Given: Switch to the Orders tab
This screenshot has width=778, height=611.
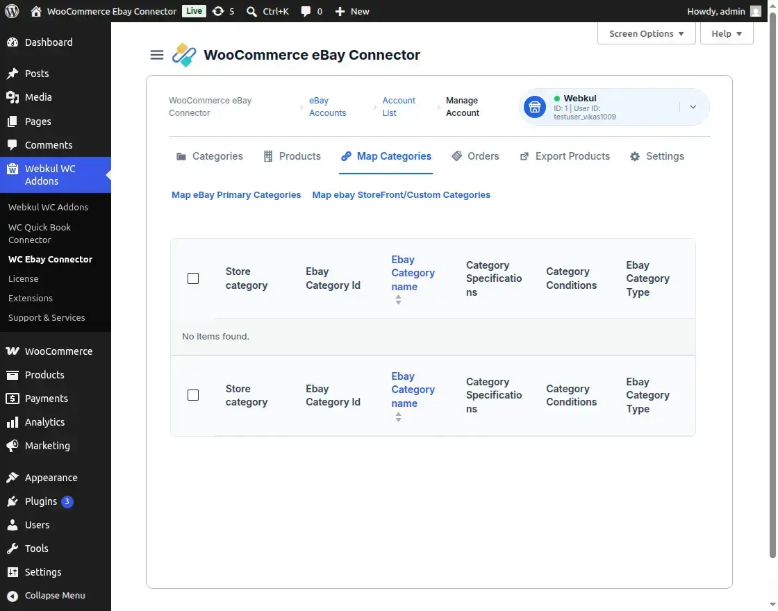Looking at the screenshot, I should pos(475,156).
